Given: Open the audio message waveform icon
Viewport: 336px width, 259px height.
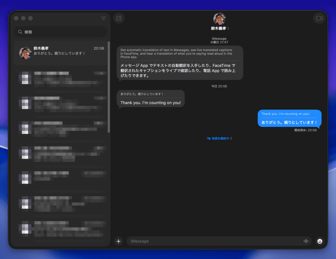Looking at the screenshot, I should pyautogui.click(x=306, y=241).
